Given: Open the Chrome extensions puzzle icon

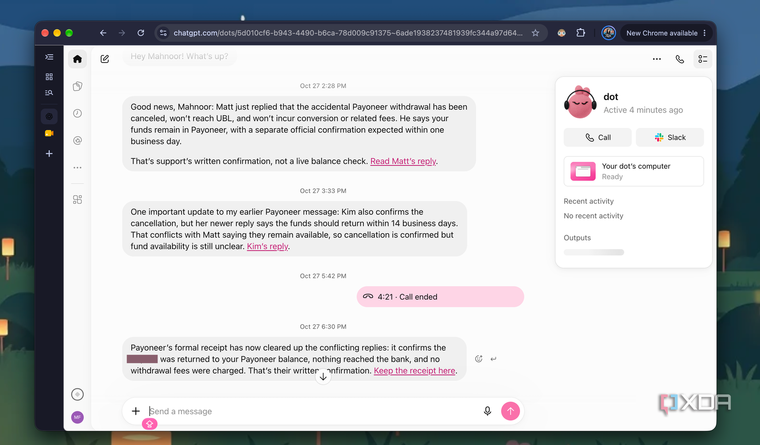Looking at the screenshot, I should point(581,33).
